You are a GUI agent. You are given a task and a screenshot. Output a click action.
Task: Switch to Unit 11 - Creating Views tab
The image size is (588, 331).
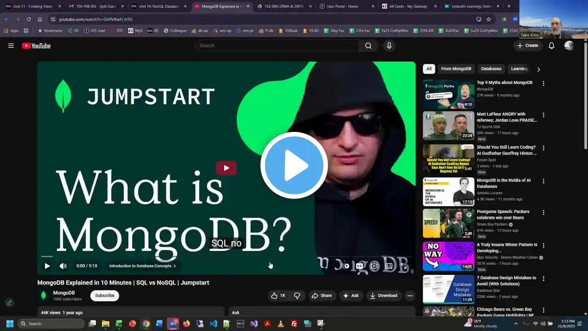coord(33,6)
